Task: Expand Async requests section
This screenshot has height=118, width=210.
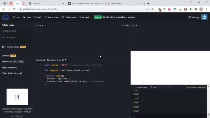Action: point(9,68)
